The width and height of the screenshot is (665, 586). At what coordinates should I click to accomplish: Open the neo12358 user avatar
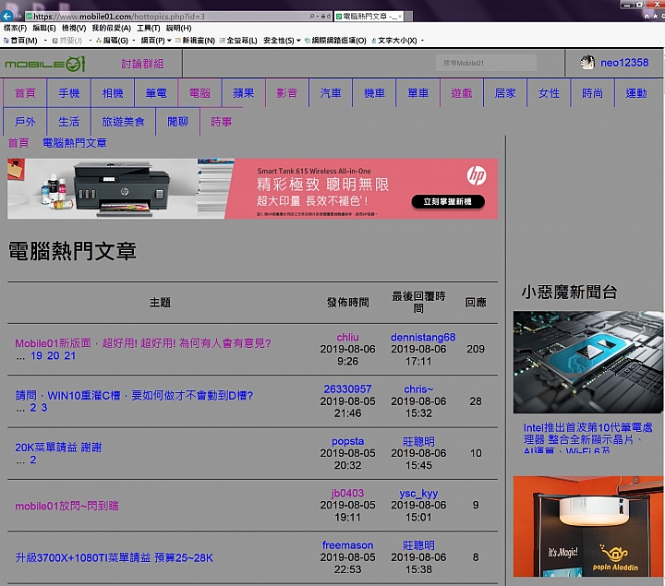tap(587, 63)
